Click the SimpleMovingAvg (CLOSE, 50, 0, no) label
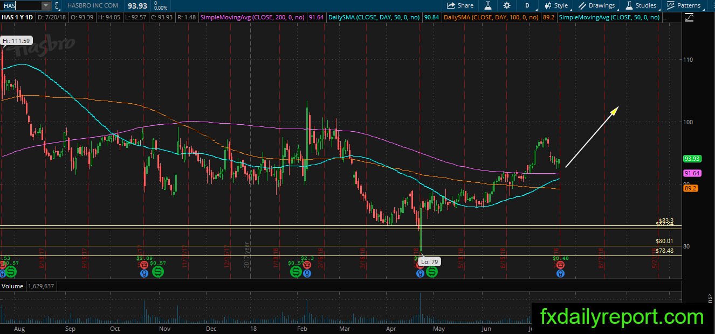715x334 pixels. (x=610, y=18)
